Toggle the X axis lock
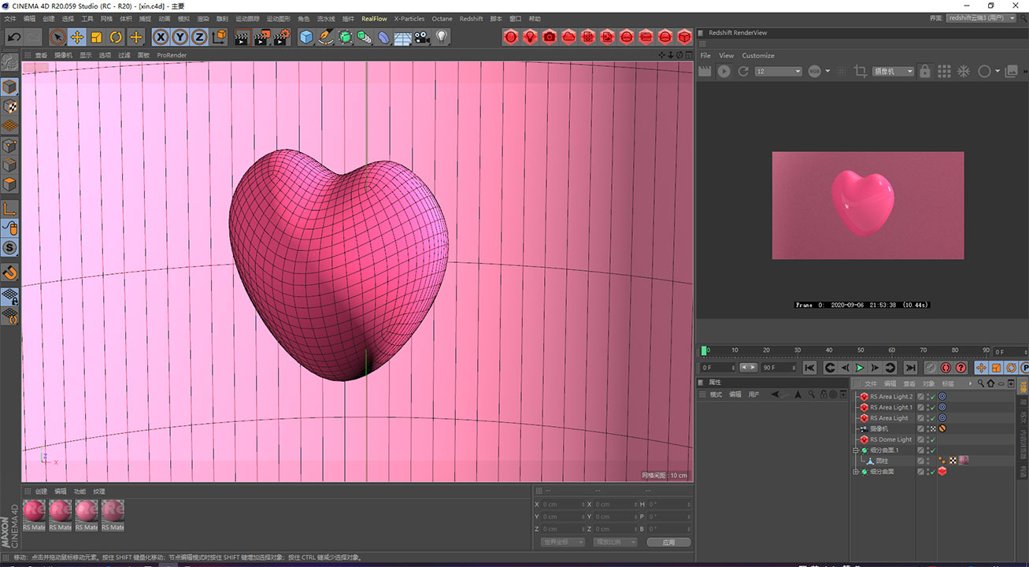 (161, 37)
